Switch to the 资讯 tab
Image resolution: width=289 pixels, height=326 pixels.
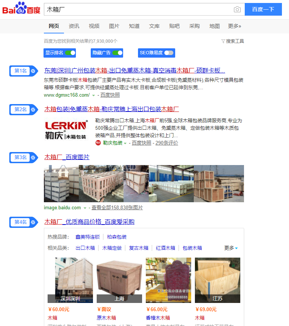[x=74, y=26]
